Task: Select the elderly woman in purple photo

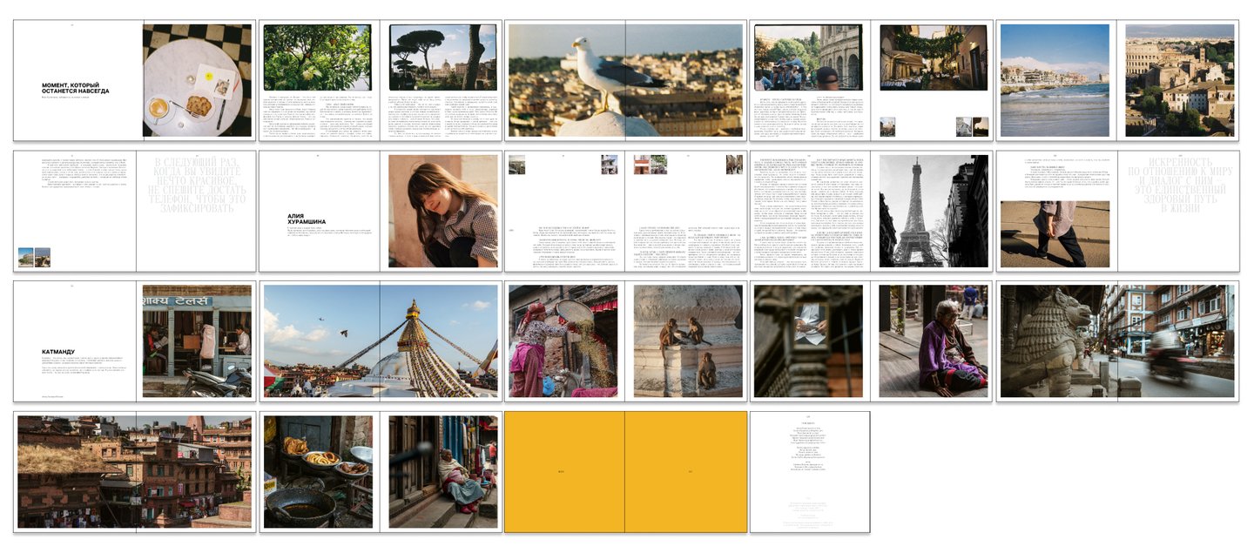Action: [934, 341]
